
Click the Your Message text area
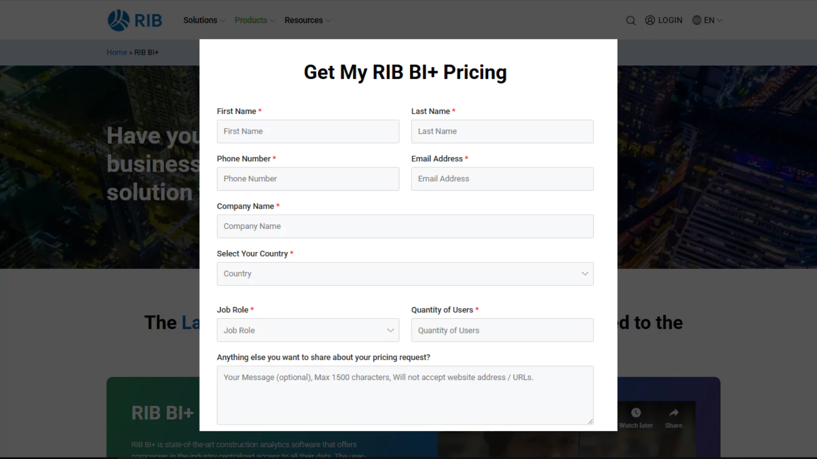pyautogui.click(x=405, y=395)
